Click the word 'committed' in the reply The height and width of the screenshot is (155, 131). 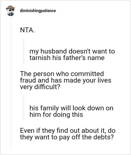87,74
